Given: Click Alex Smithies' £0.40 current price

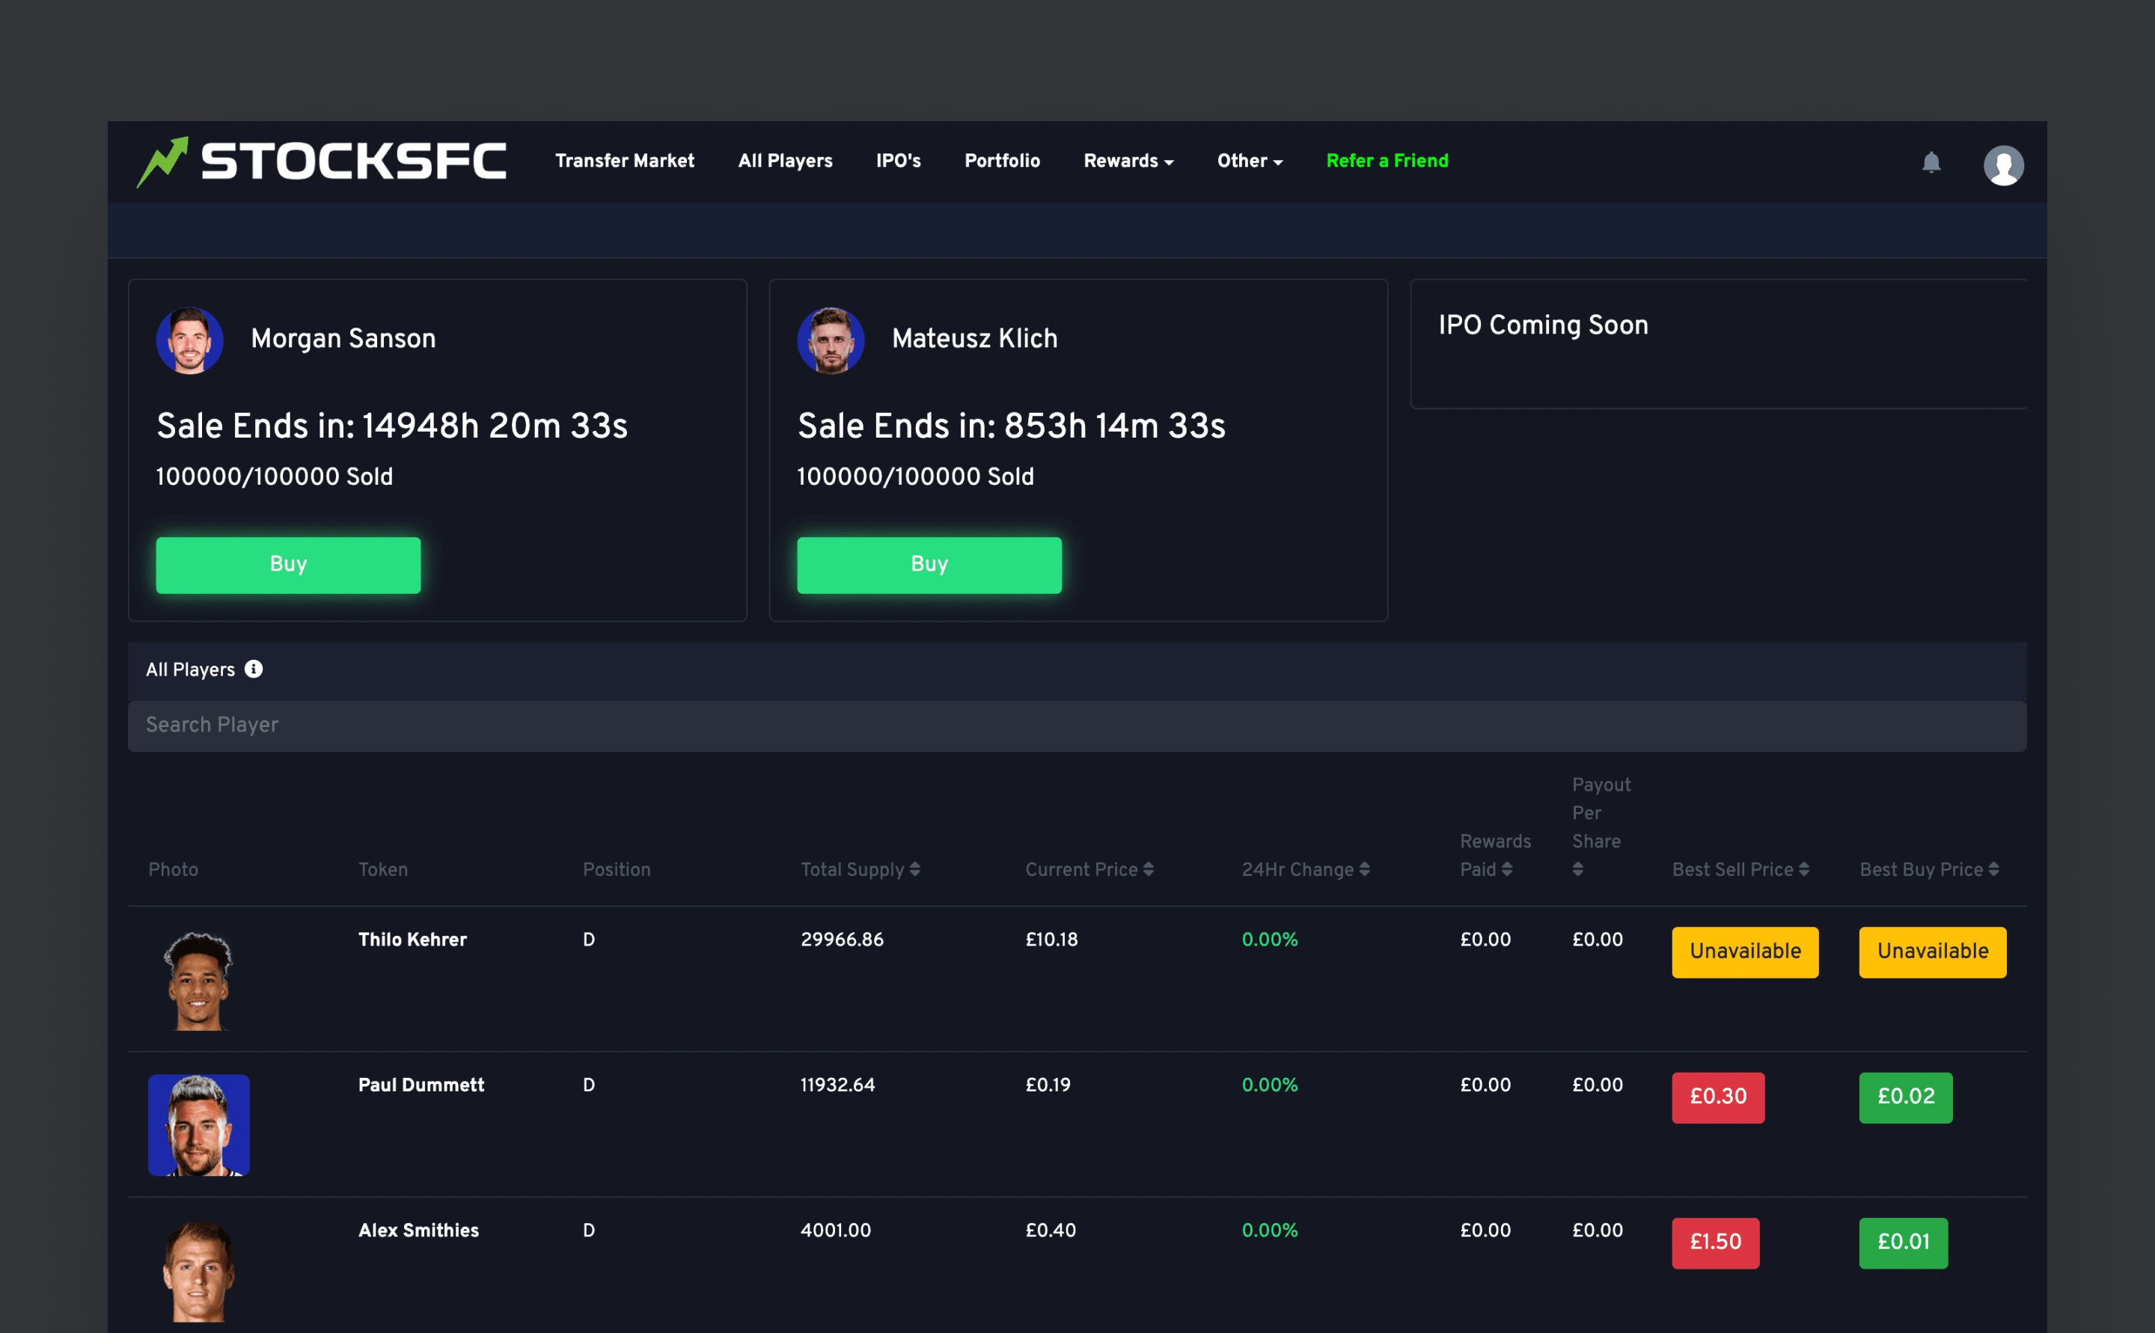Looking at the screenshot, I should click(x=1050, y=1231).
